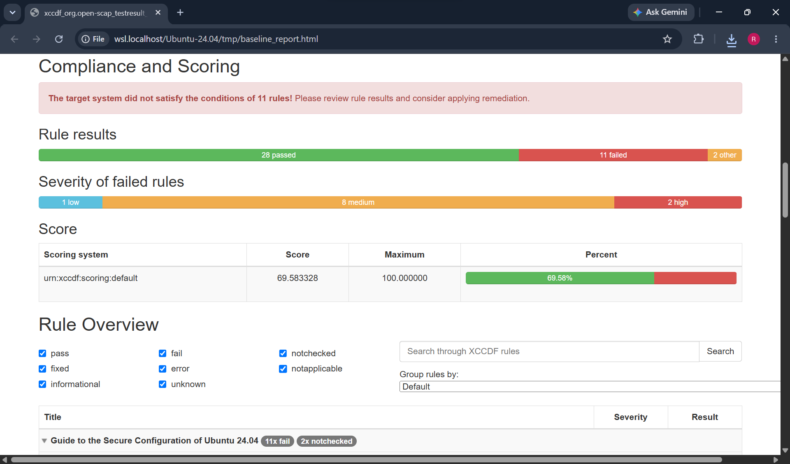
Task: Open the Extensions puzzle icon
Action: click(x=699, y=39)
